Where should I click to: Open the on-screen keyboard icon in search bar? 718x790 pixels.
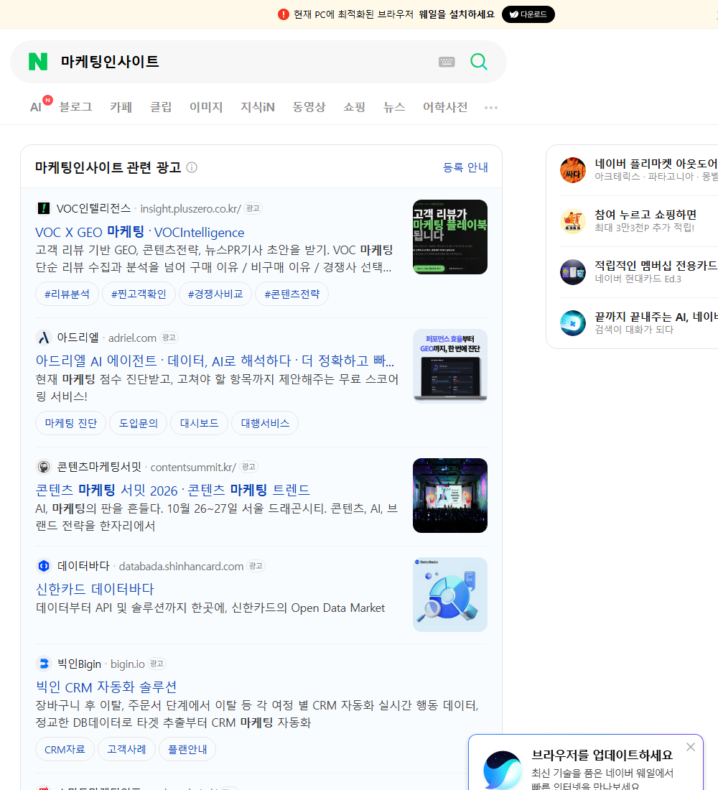[447, 62]
